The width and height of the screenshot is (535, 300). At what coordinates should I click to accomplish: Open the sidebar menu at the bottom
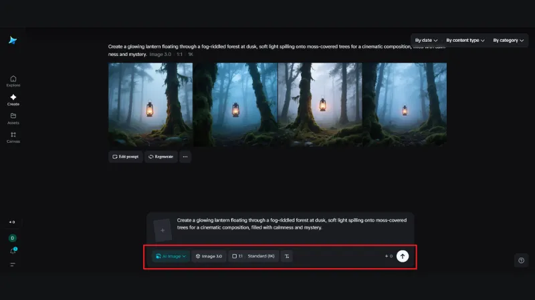tap(13, 265)
